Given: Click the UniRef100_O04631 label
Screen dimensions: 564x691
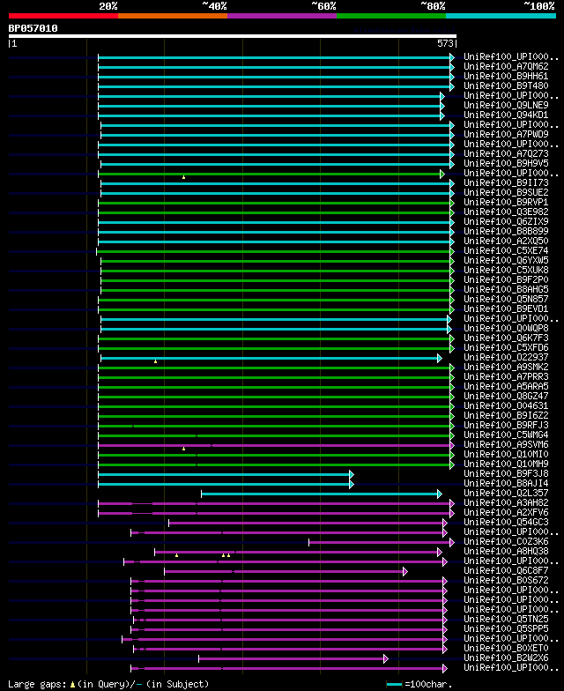Looking at the screenshot, I should [x=506, y=405].
